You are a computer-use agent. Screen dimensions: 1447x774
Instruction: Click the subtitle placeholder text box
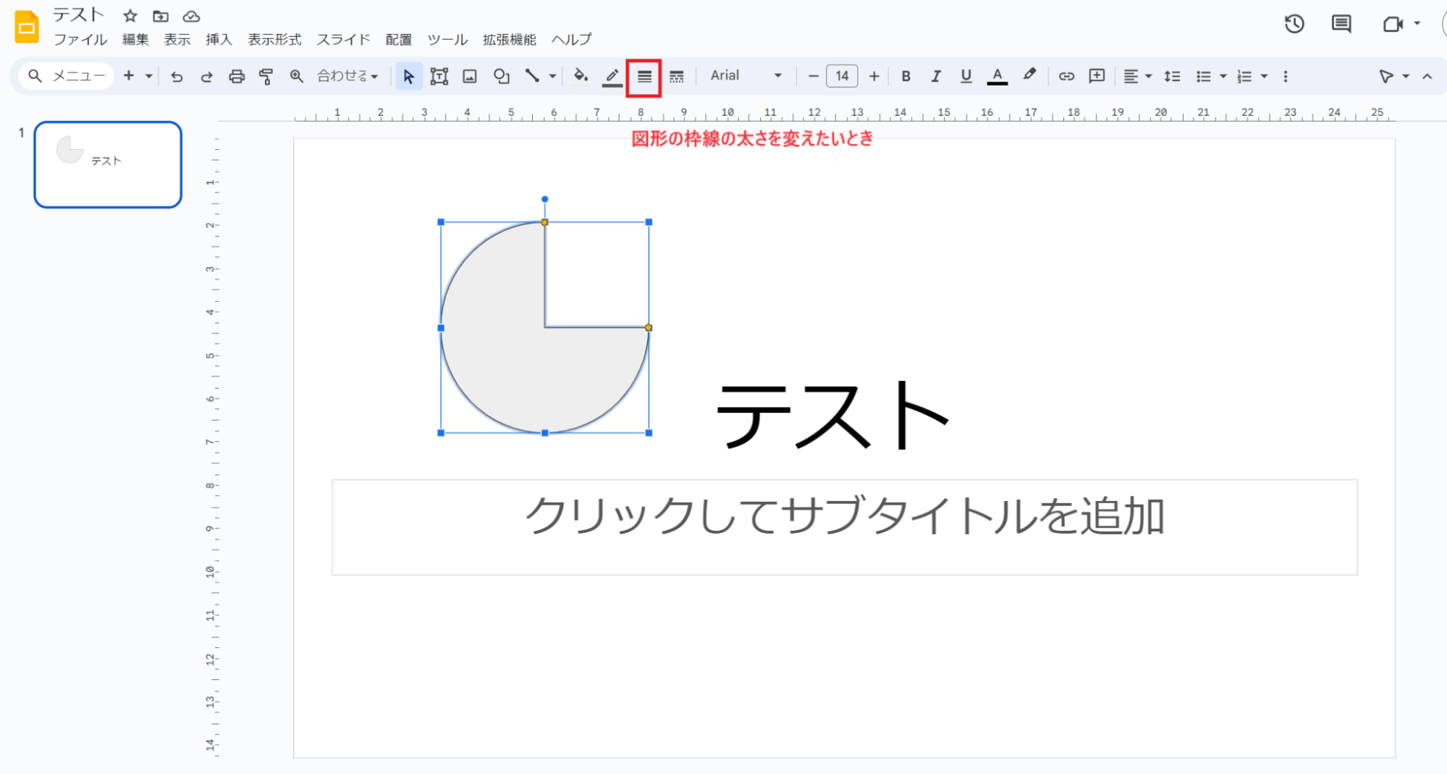point(844,526)
